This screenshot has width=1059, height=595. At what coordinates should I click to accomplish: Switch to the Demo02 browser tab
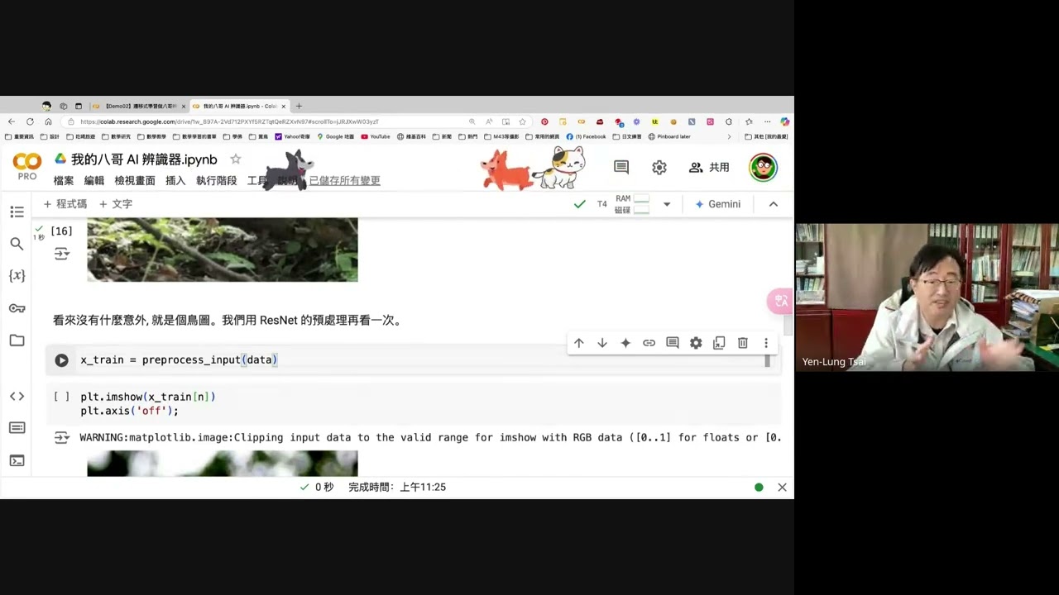(137, 106)
